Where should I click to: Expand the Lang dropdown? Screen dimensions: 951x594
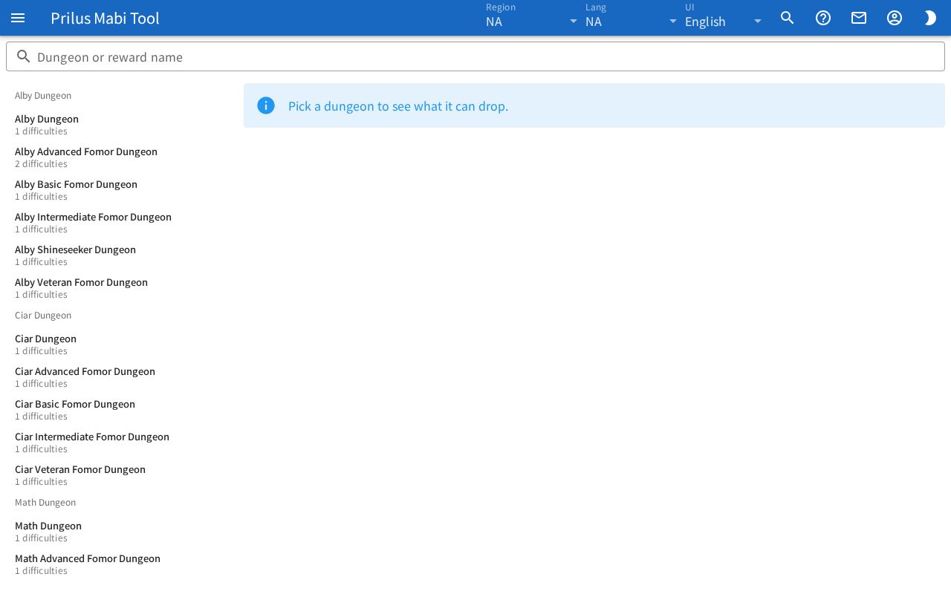point(632,18)
